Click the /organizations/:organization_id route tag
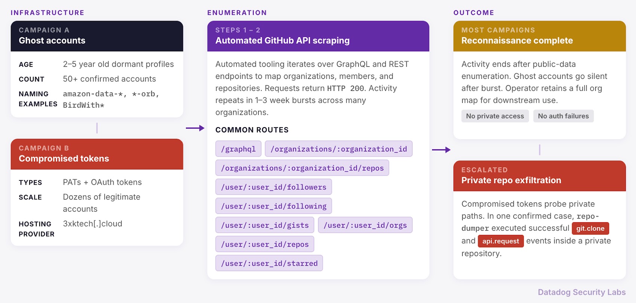The image size is (636, 303). click(339, 149)
